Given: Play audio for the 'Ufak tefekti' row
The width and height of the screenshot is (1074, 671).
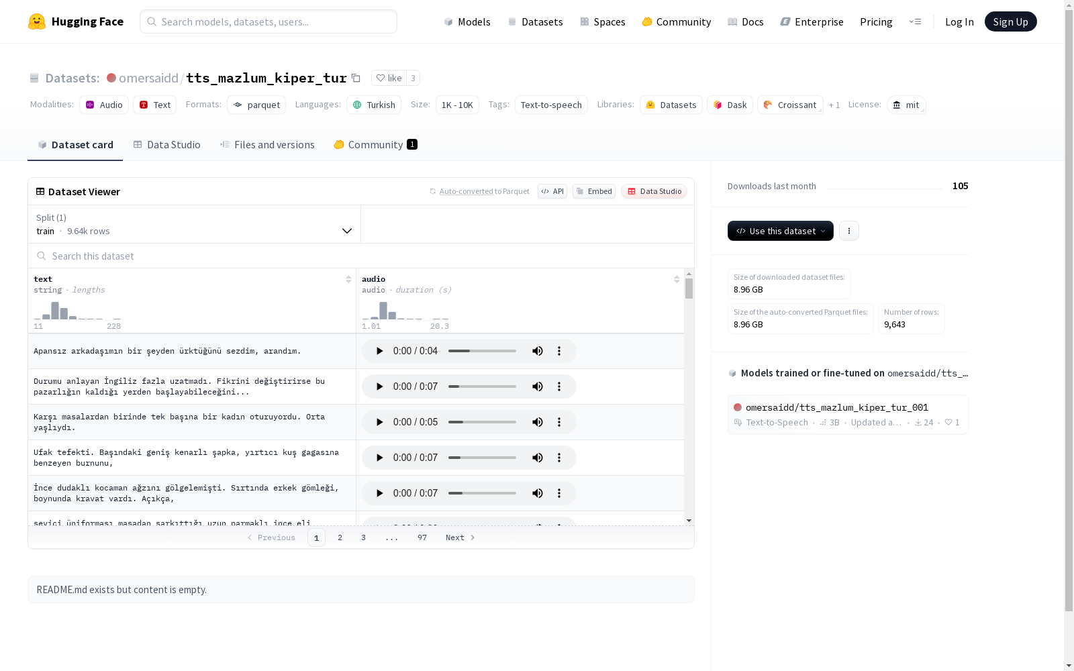Looking at the screenshot, I should pyautogui.click(x=379, y=458).
